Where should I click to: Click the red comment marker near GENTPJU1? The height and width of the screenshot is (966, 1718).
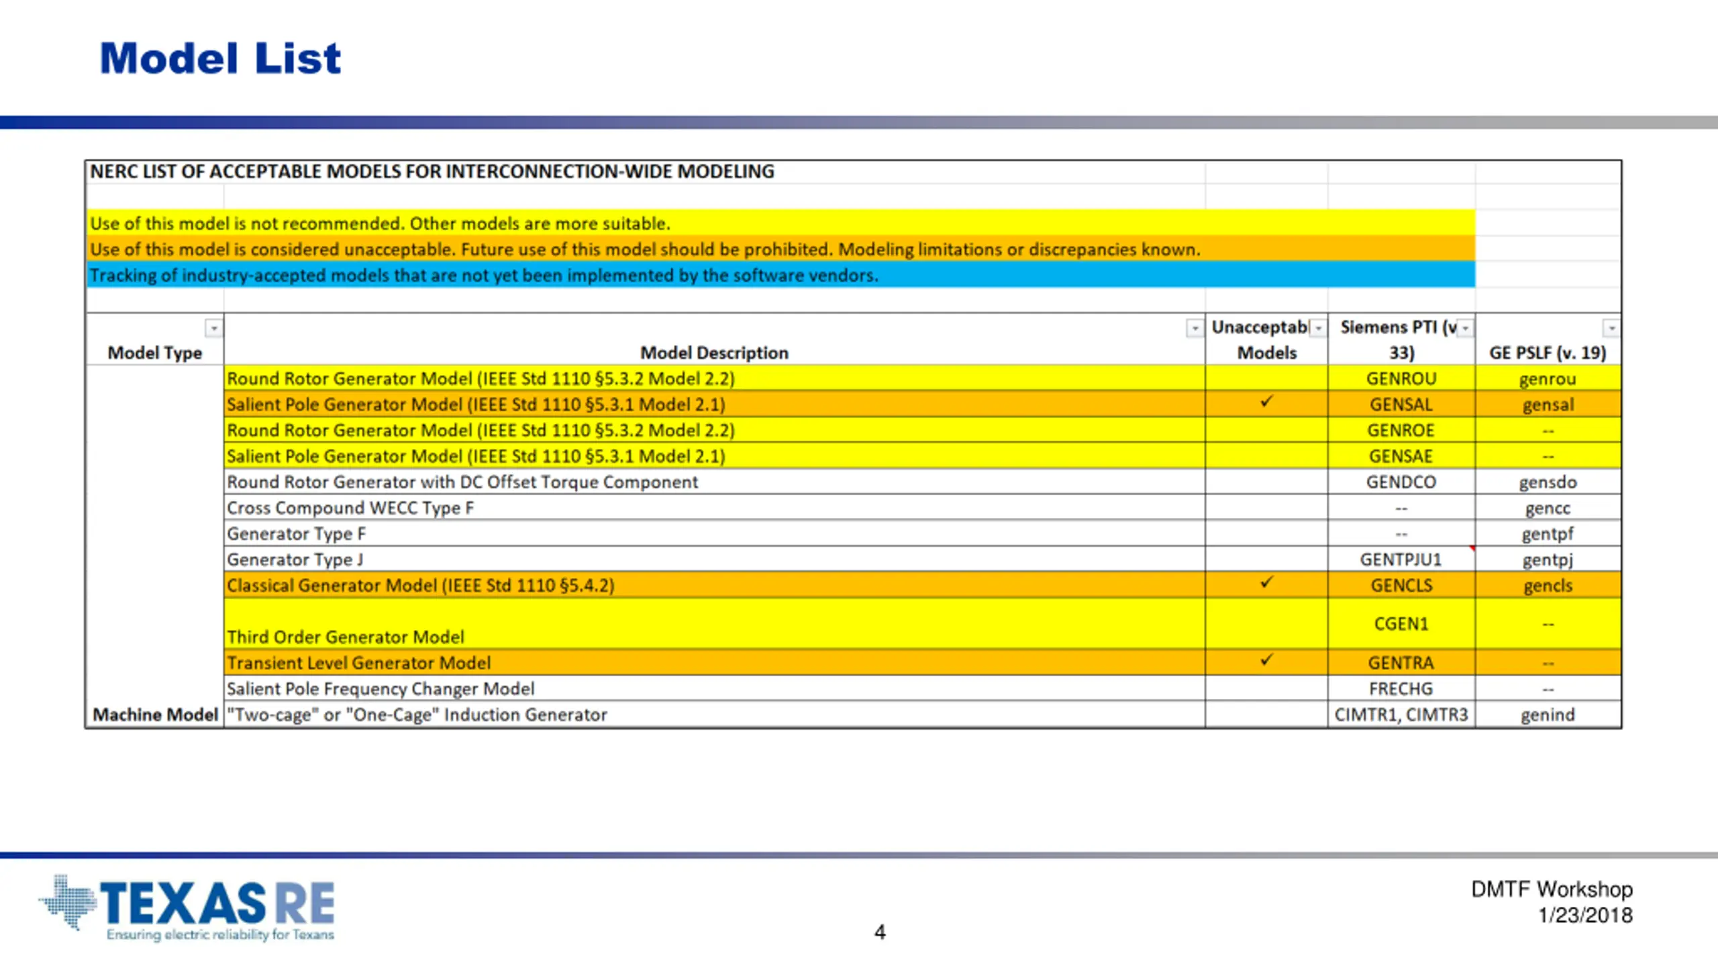point(1472,549)
